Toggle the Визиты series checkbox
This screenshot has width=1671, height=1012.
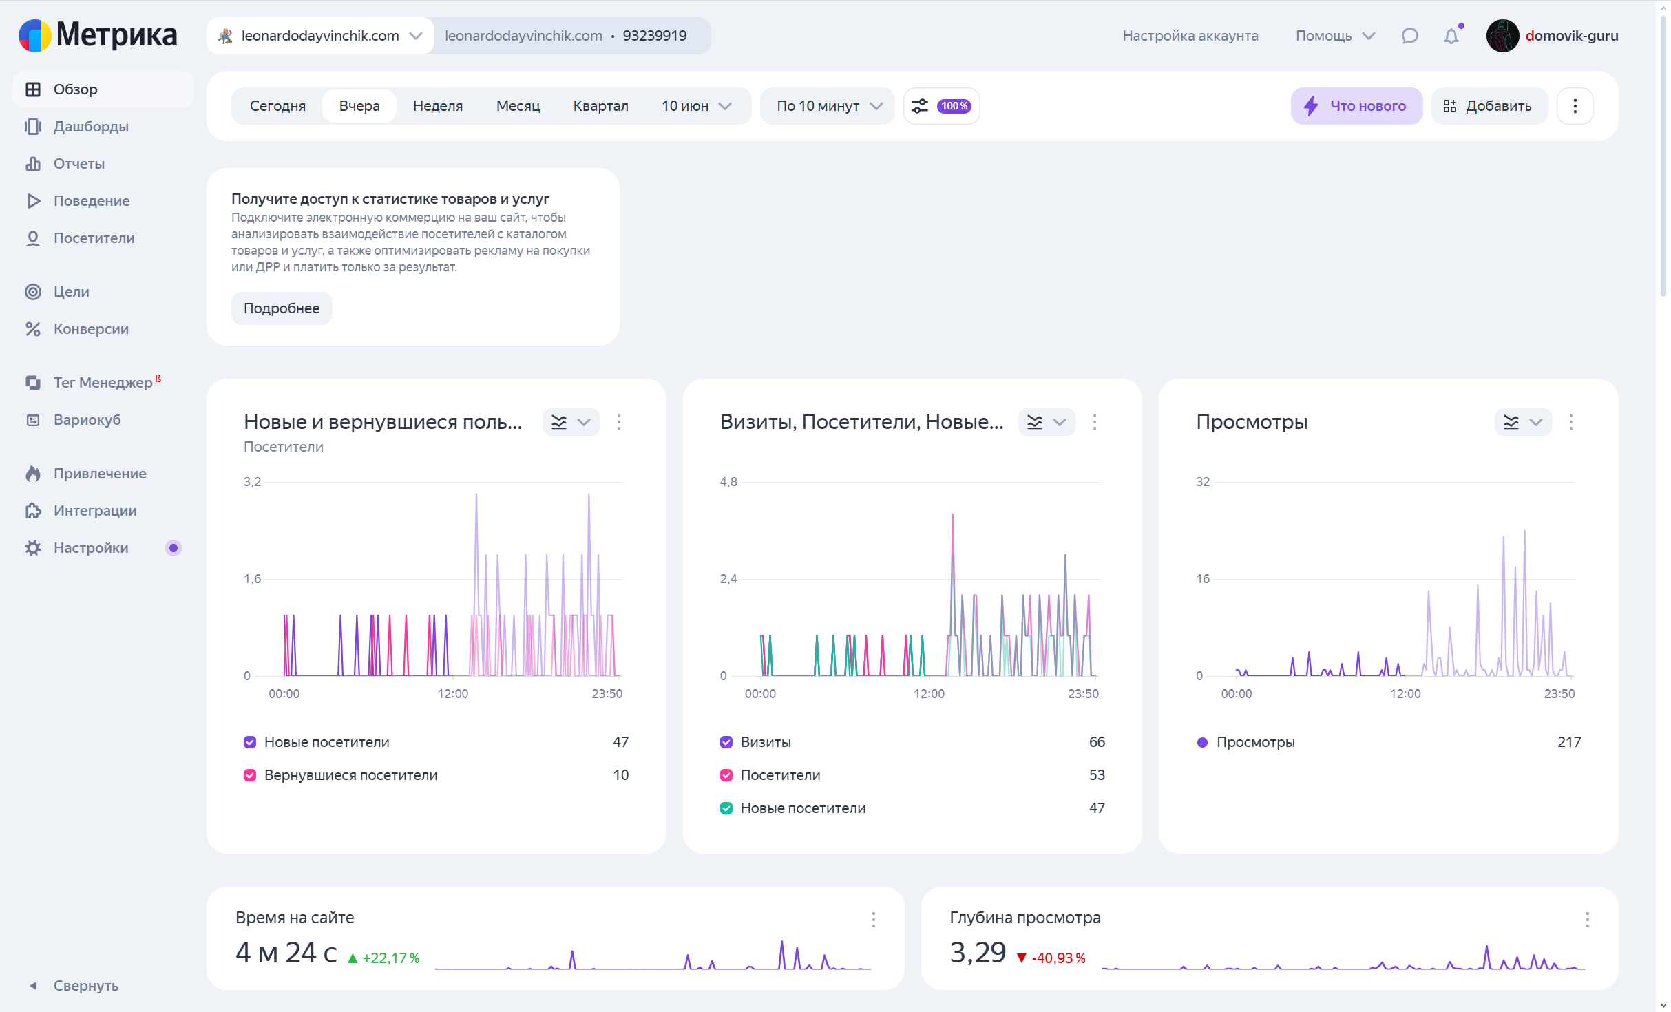726,742
